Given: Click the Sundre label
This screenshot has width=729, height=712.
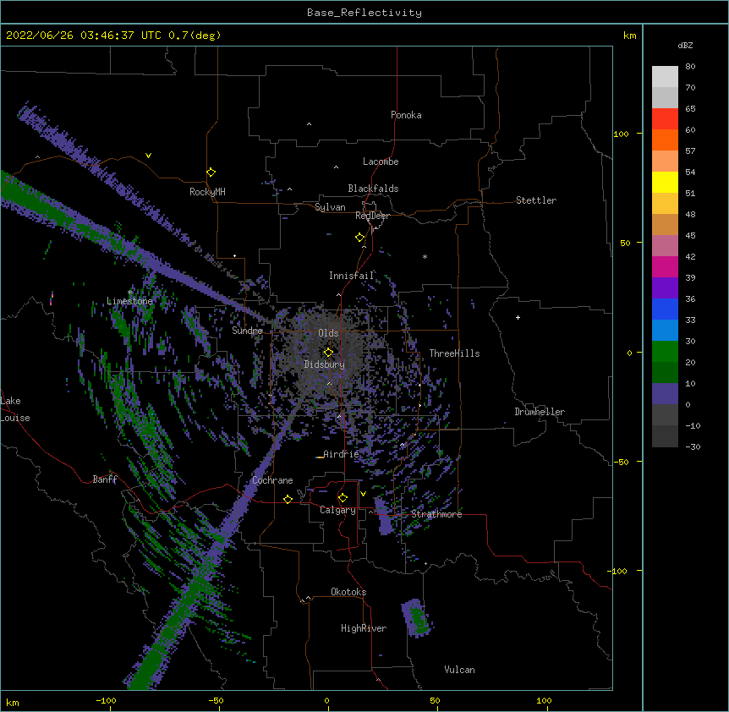Looking at the screenshot, I should pos(247,331).
